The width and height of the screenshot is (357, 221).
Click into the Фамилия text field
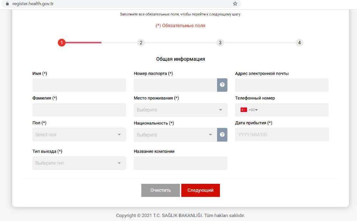pos(79,110)
